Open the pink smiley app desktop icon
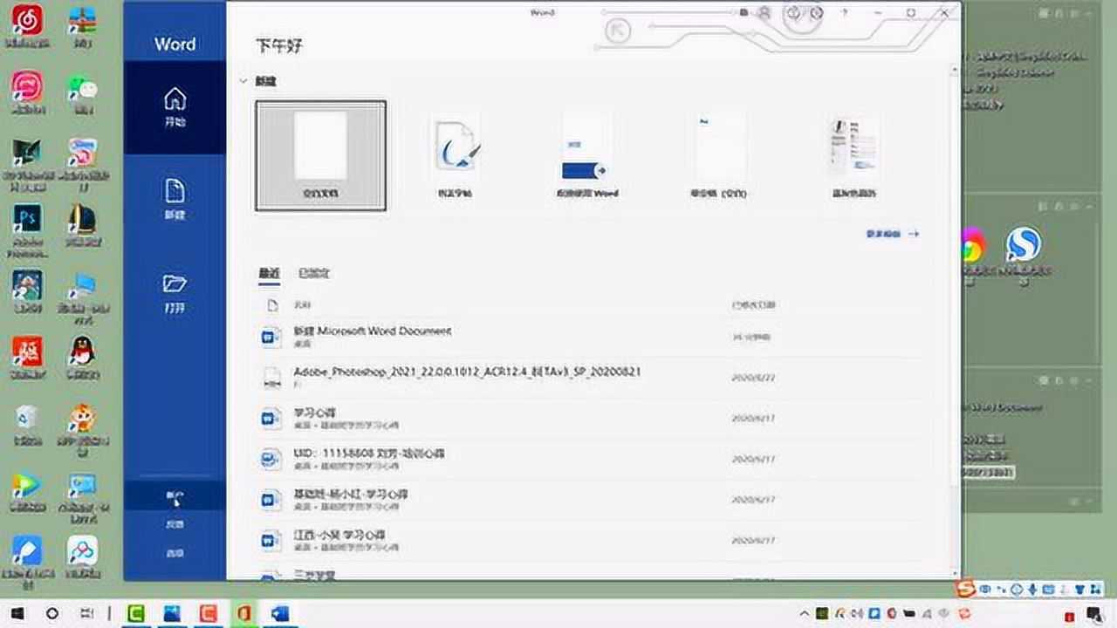 tap(27, 92)
